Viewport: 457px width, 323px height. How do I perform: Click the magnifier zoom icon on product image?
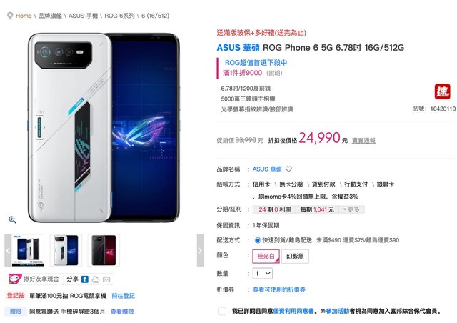coord(12,219)
